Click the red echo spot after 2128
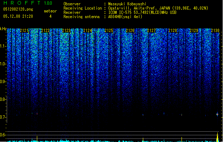Screen dimensions: 223x142 (182, 115)
